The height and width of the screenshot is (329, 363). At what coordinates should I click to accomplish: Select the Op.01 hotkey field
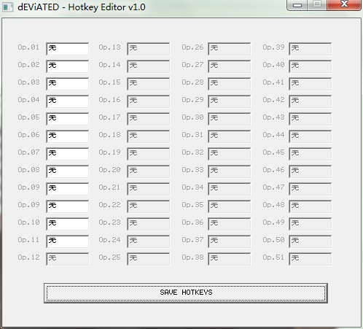(68, 49)
